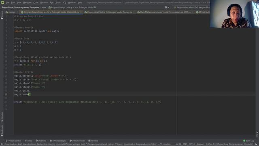Change the CRLF line separator setting
This screenshot has height=146, width=259.
(x=185, y=144)
